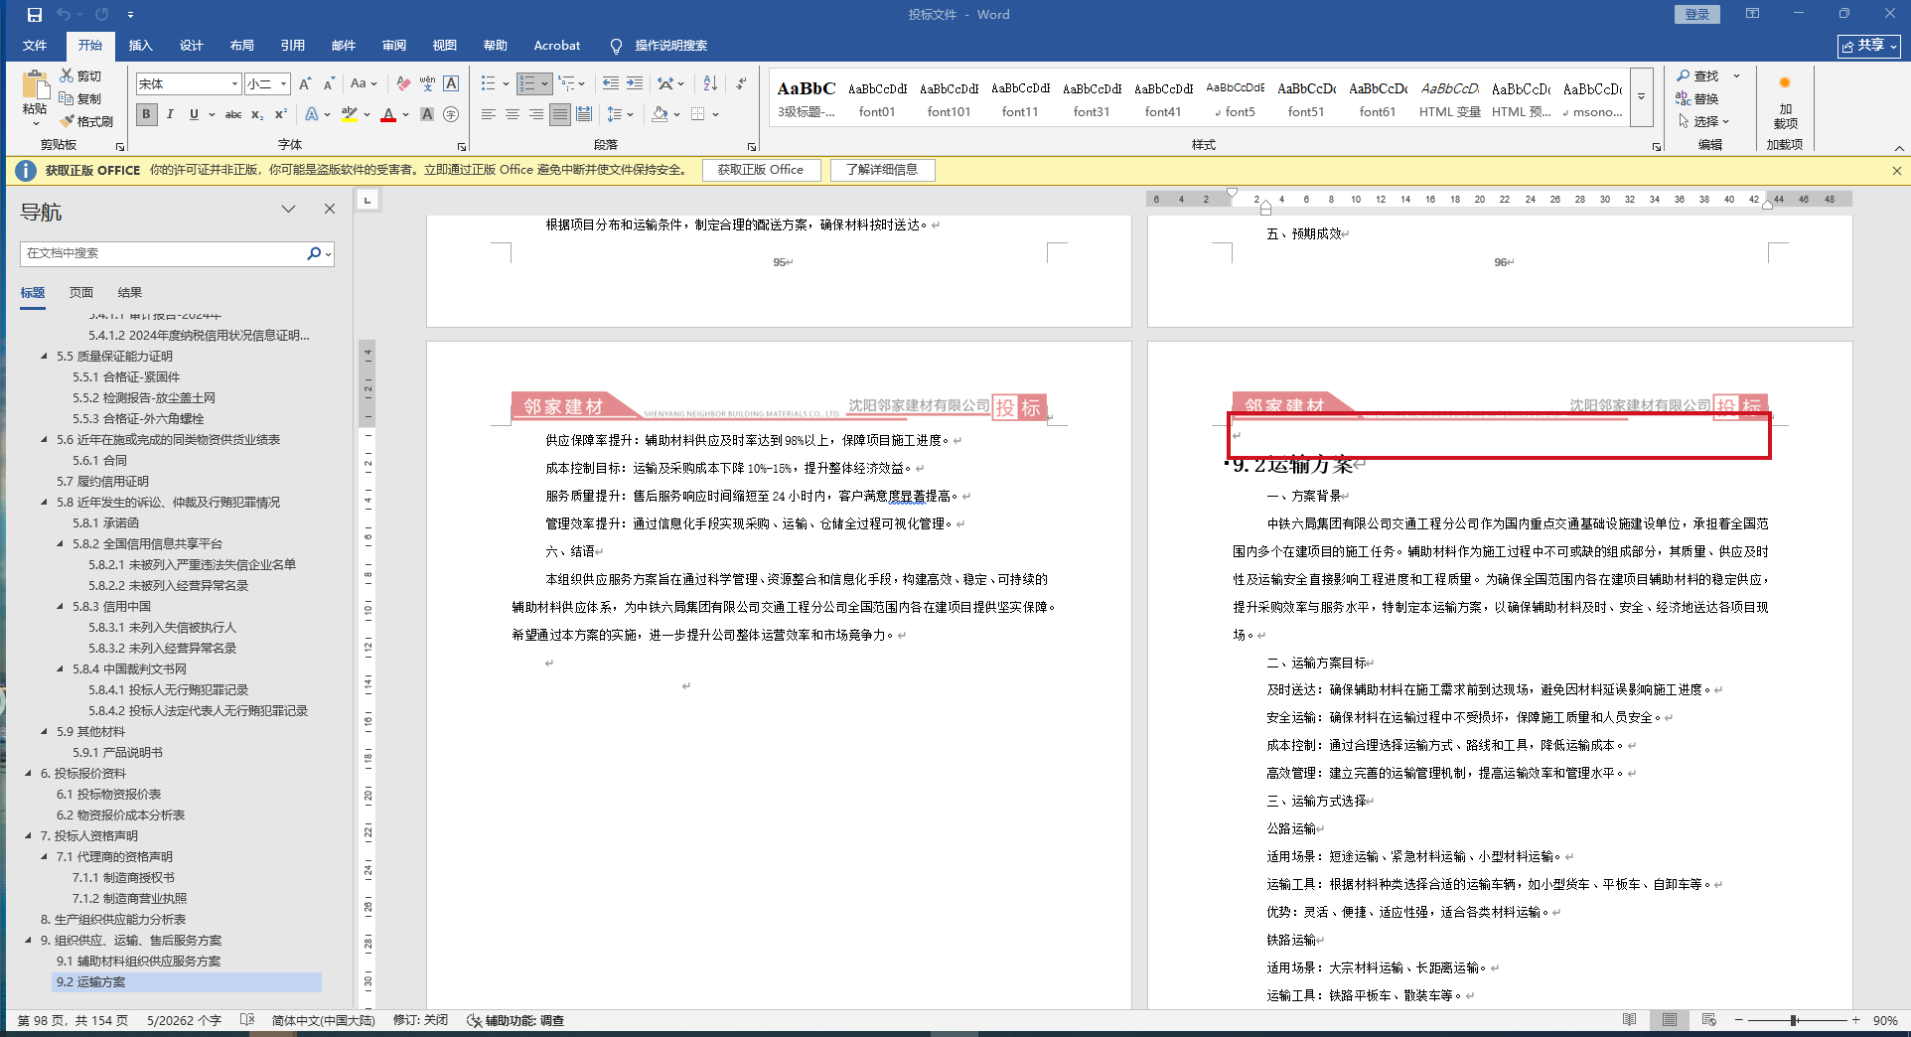Open the 文件 menu
This screenshot has width=1911, height=1037.
coord(35,46)
